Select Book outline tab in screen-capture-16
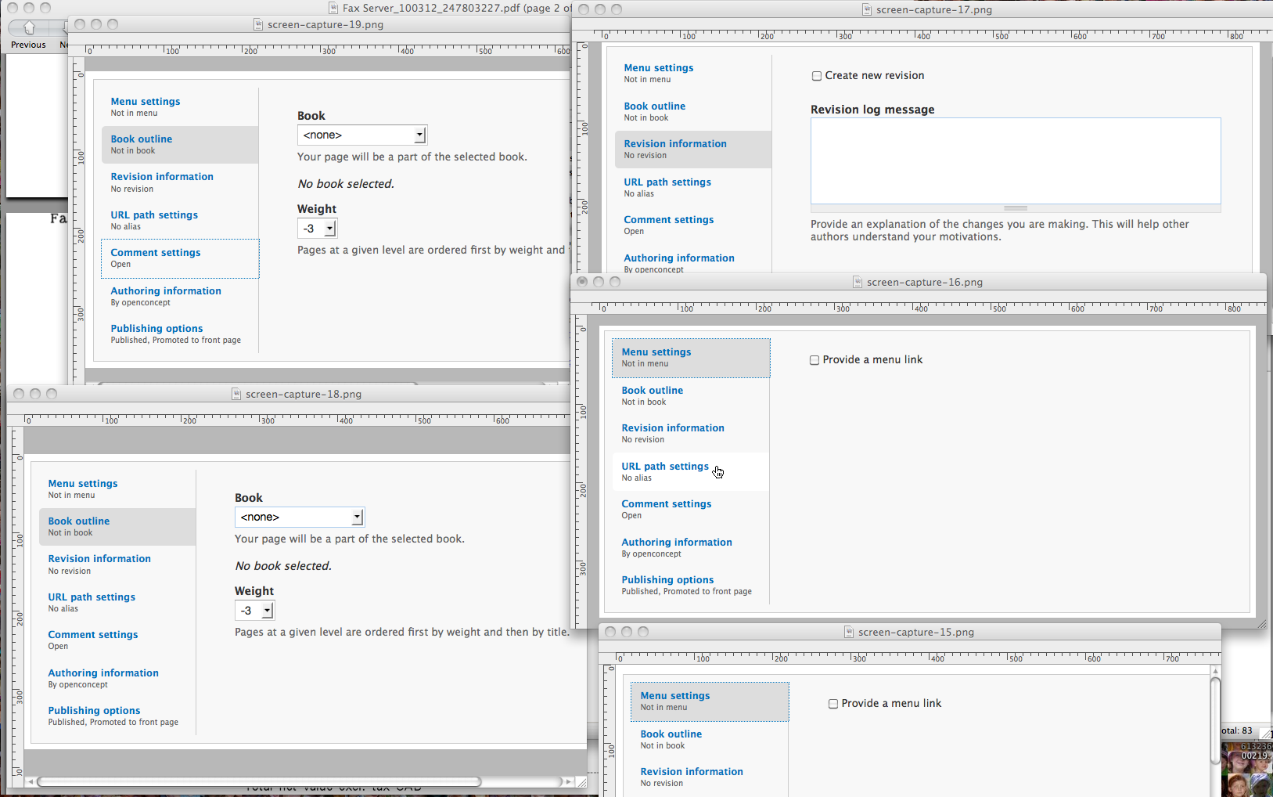1273x797 pixels. (691, 395)
